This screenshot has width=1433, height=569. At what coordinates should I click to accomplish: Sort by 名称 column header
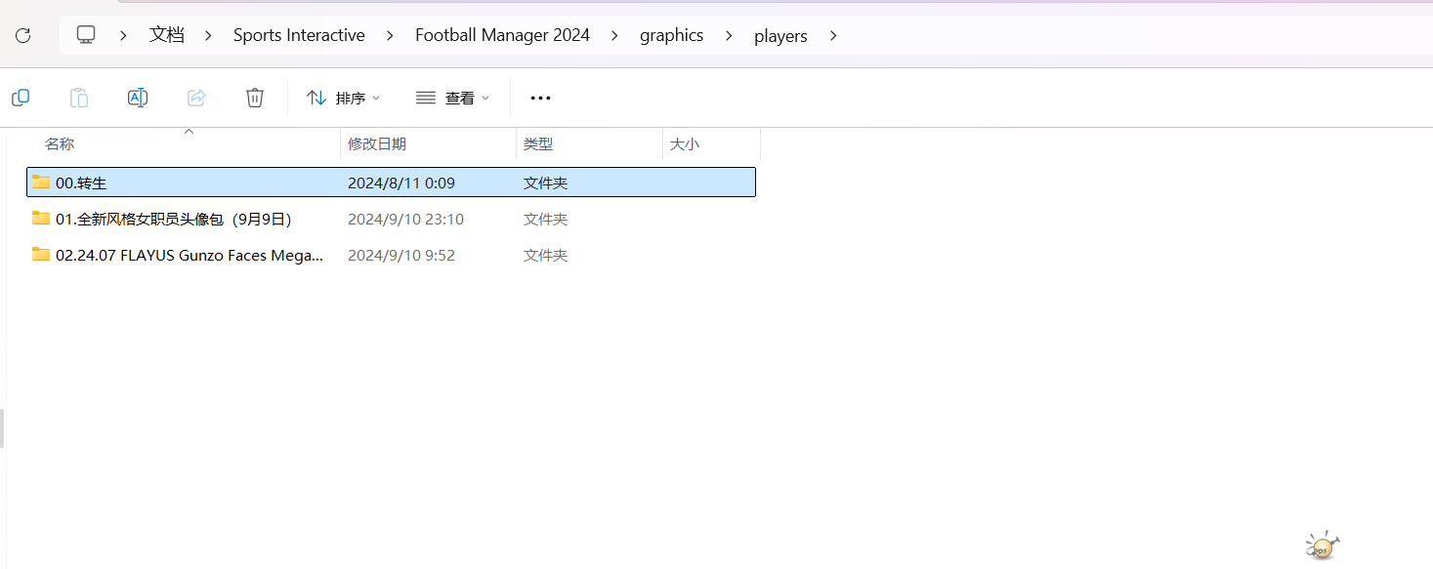tap(60, 143)
